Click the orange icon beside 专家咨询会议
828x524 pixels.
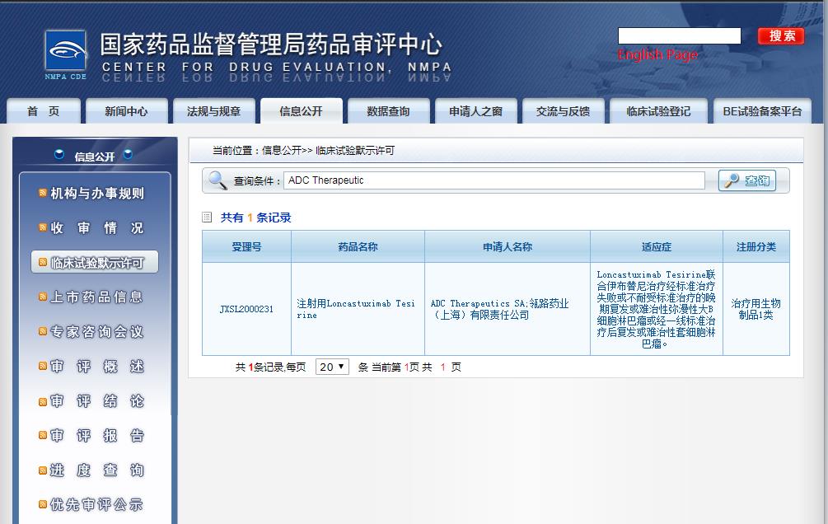pyautogui.click(x=43, y=332)
